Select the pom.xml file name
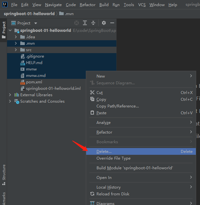200x205 pixels. click(34, 82)
